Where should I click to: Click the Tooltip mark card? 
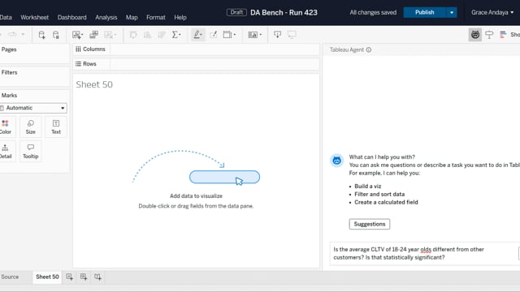[x=31, y=152]
